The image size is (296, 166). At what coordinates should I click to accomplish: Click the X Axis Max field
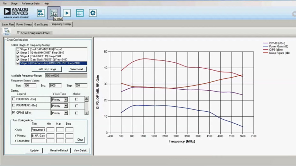click(x=60, y=130)
